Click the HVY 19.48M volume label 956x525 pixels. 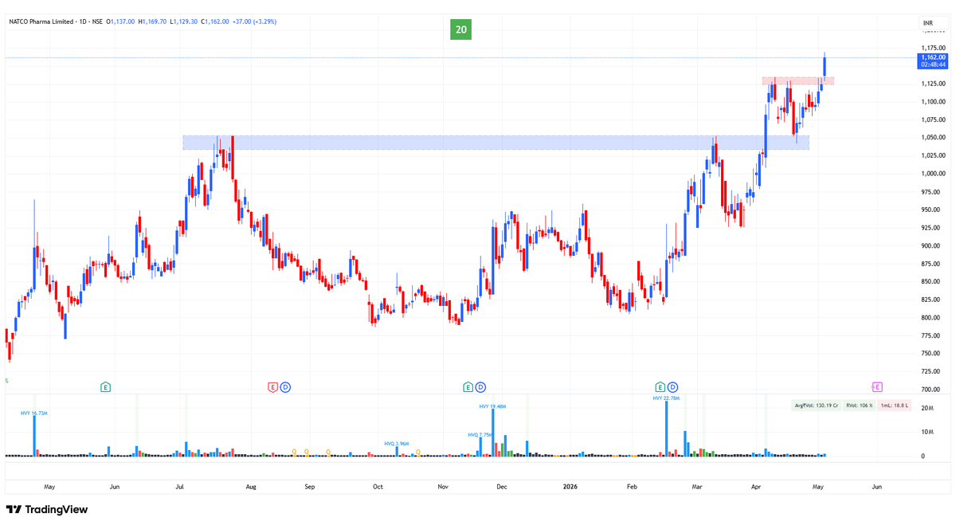click(492, 406)
